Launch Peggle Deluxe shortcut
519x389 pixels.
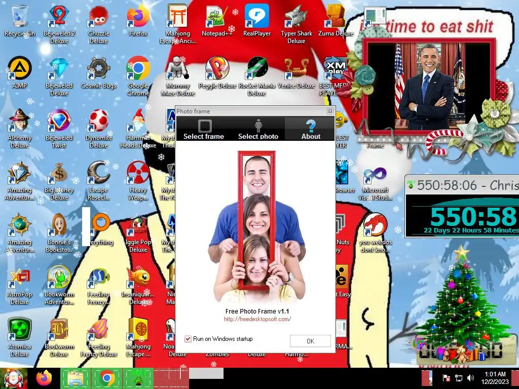[x=217, y=73]
